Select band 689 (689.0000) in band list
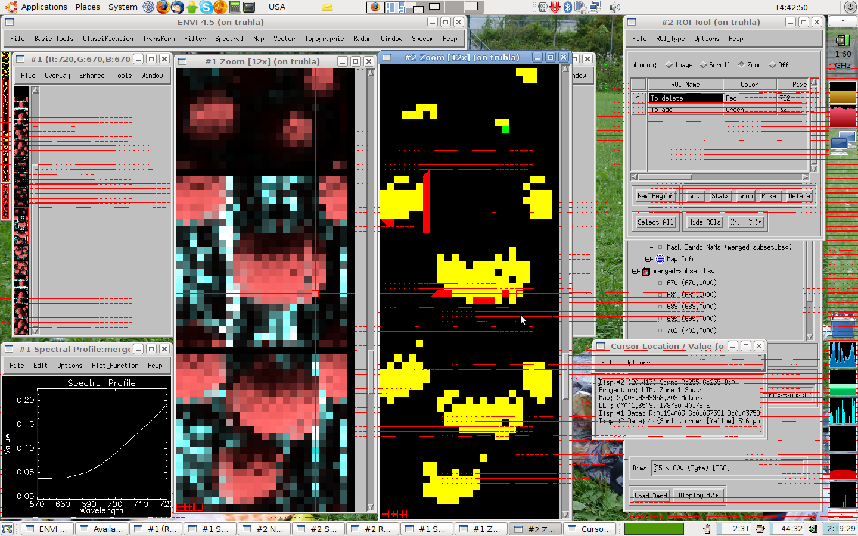 [691, 307]
